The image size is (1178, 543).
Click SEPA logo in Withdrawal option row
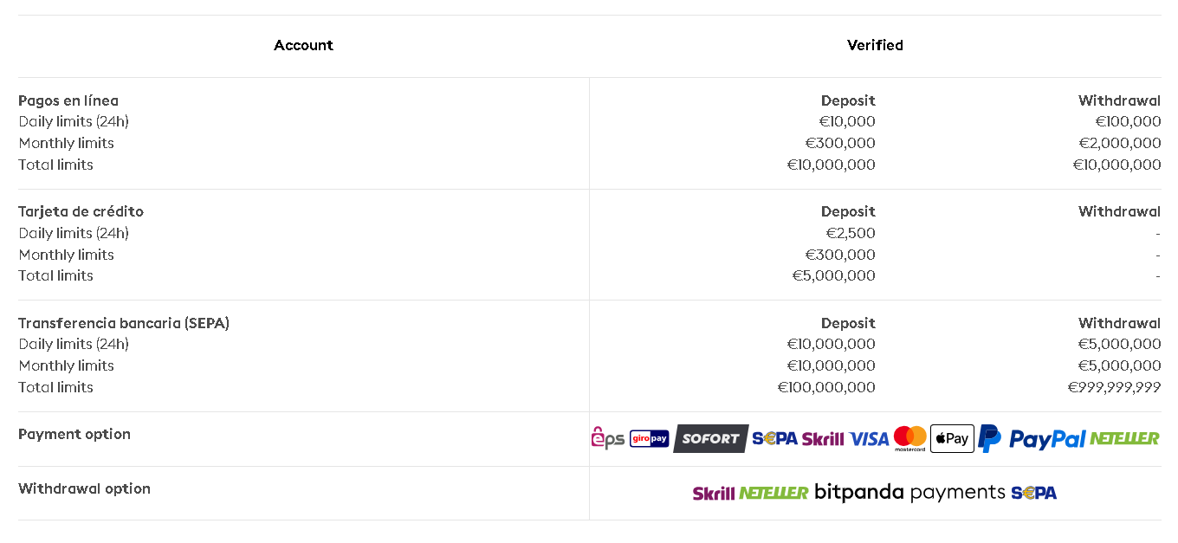pos(1033,493)
